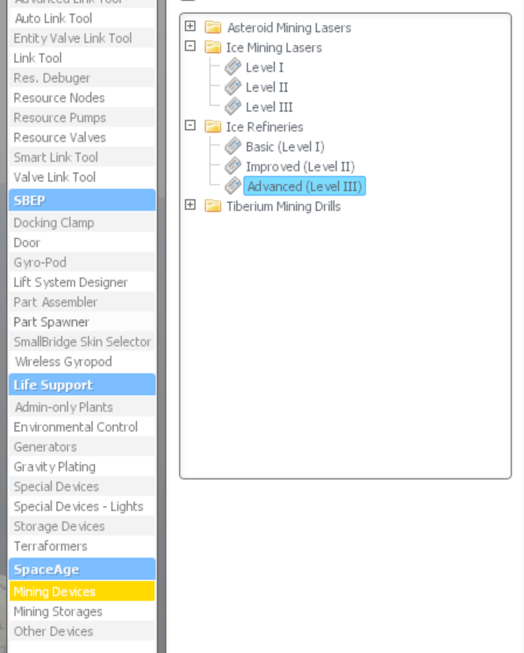Viewport: 524px width, 653px height.
Task: Expand the Asteroid Mining Lasers node
Action: [190, 26]
